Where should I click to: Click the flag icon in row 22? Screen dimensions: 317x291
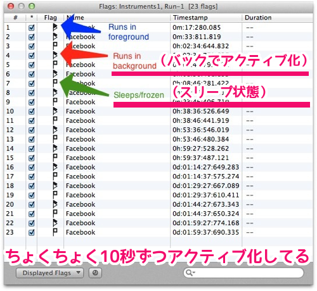click(x=55, y=223)
